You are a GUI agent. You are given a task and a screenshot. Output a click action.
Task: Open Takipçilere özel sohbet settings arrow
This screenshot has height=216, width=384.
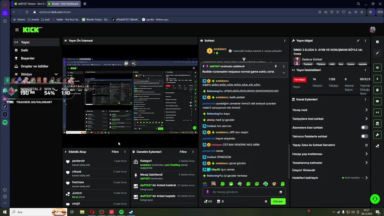[366, 119]
